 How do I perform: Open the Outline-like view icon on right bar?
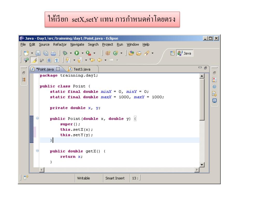tap(215, 80)
